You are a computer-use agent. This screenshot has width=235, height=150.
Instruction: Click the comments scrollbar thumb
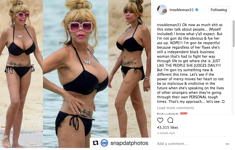pos(234,34)
